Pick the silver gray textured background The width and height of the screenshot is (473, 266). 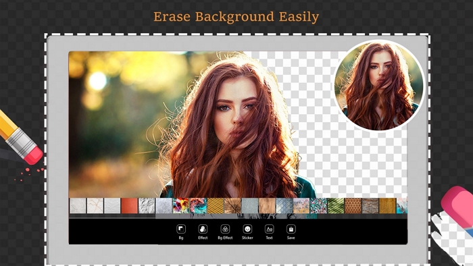click(164, 206)
